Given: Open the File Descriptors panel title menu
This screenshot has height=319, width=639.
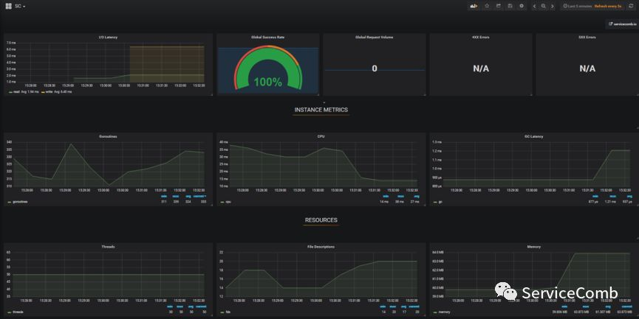Looking at the screenshot, I should 321,247.
